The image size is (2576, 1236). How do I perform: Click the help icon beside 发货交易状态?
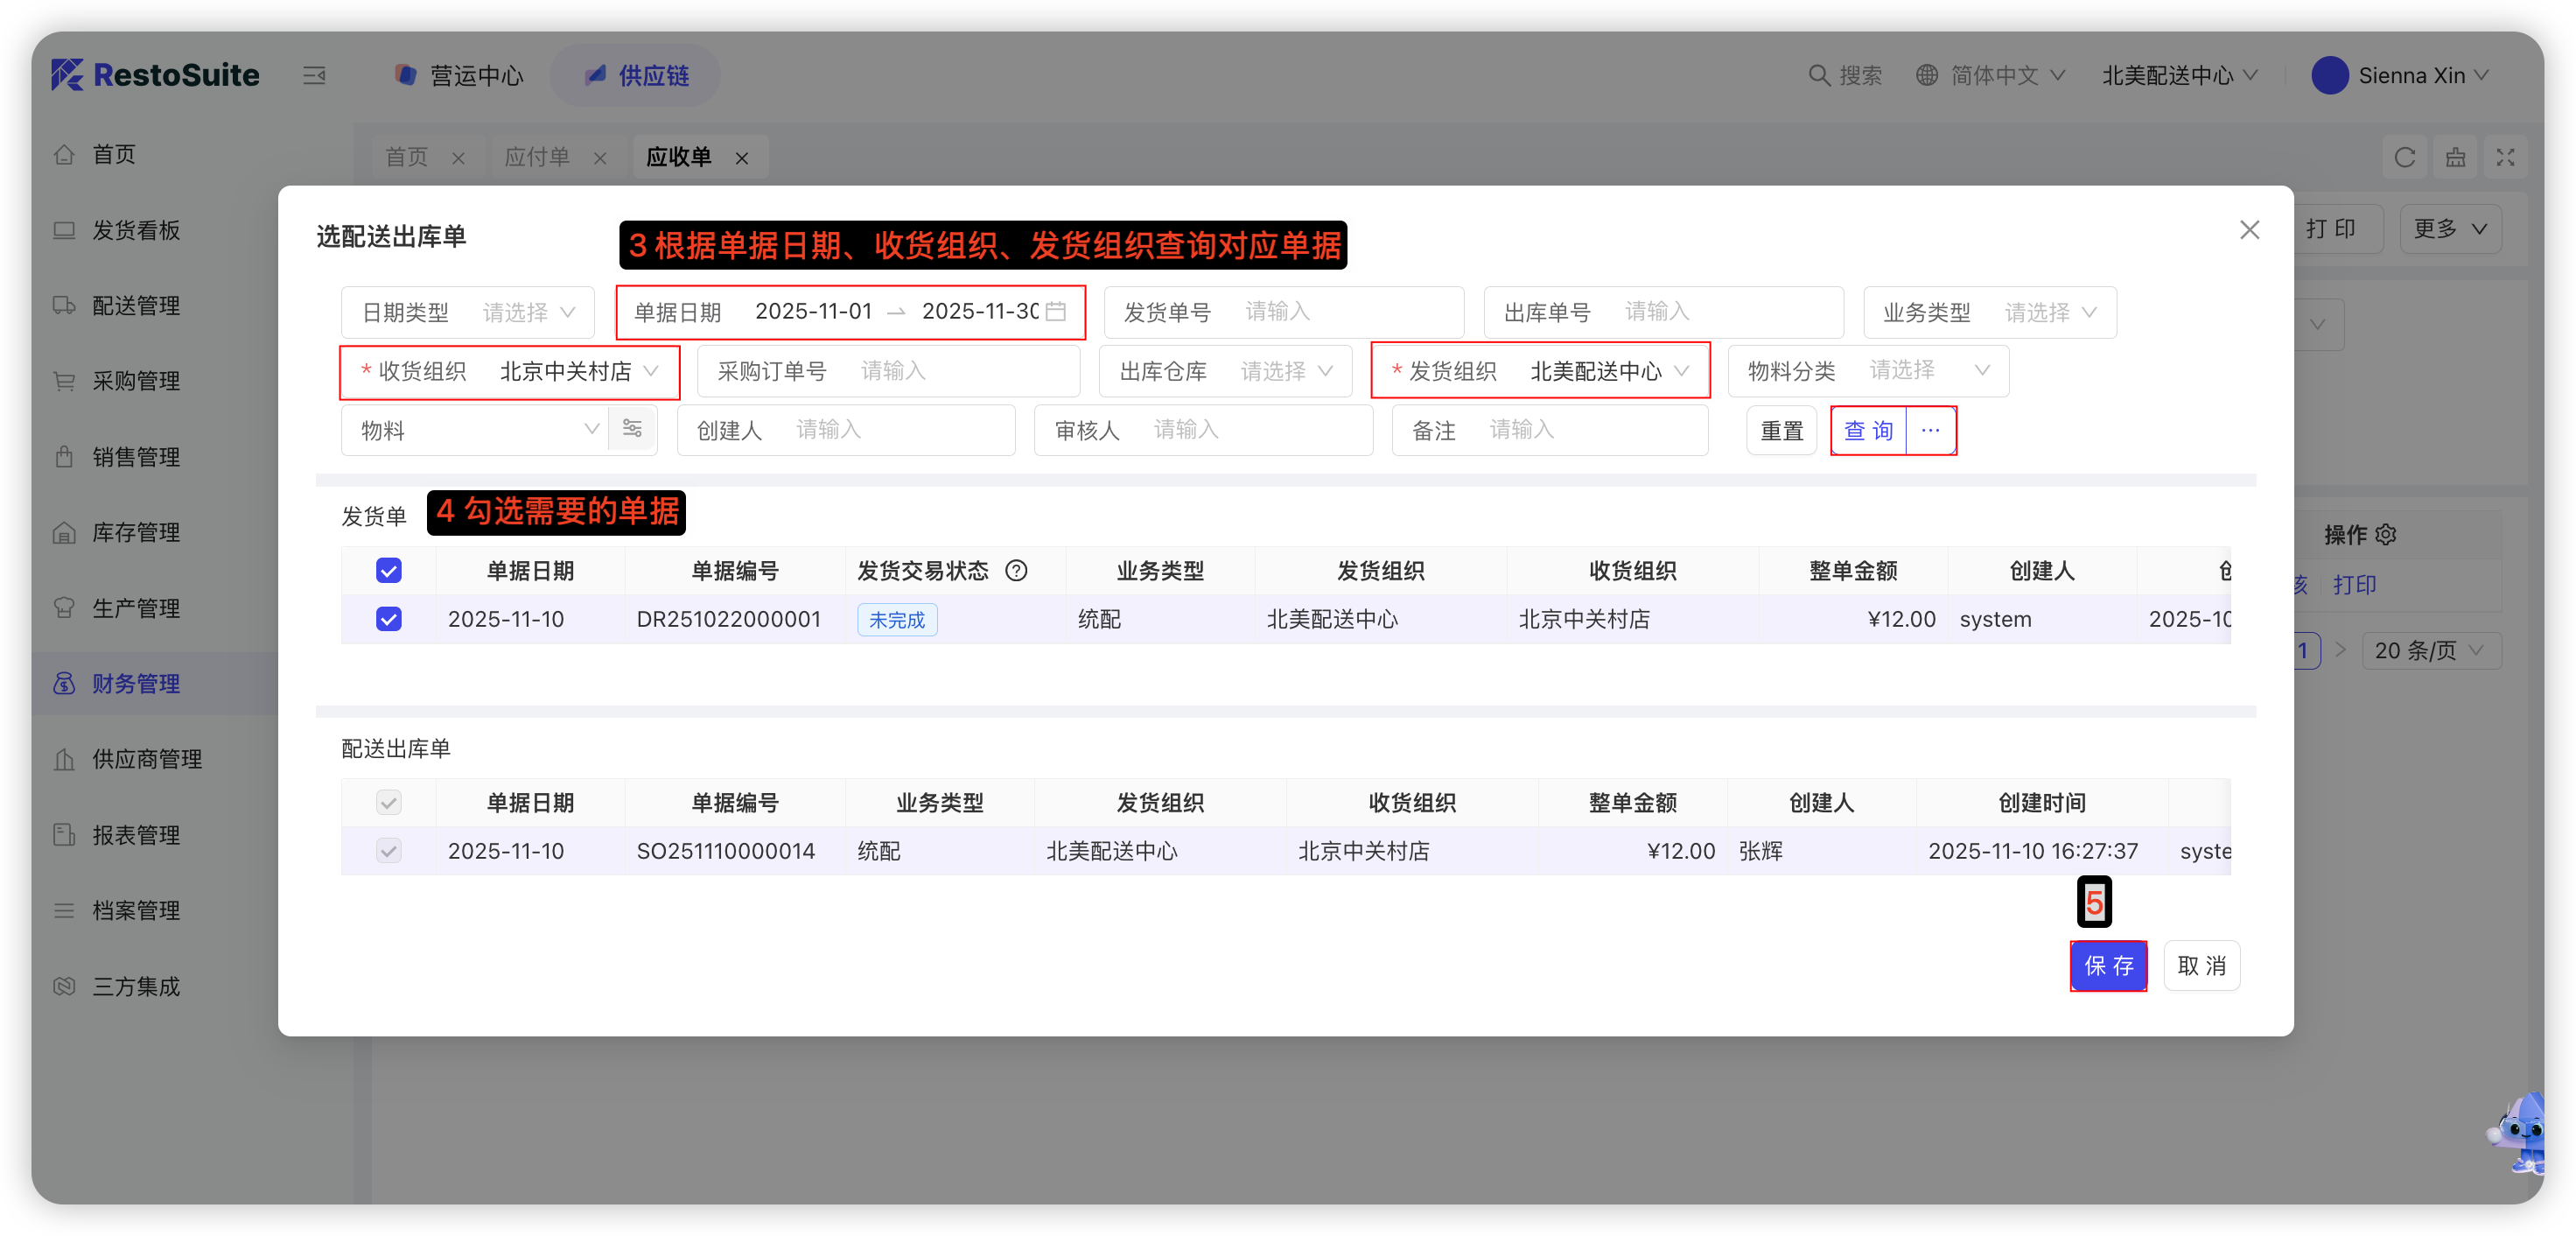coord(1016,571)
